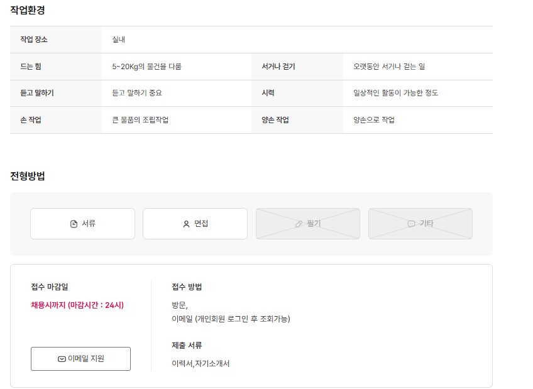Click the 5~20Kg의 물건을 다룸 value
533x389 pixels.
pyautogui.click(x=146, y=67)
